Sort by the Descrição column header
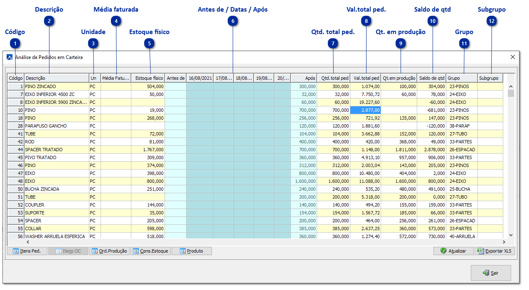This screenshot has width=529, height=290. point(57,78)
